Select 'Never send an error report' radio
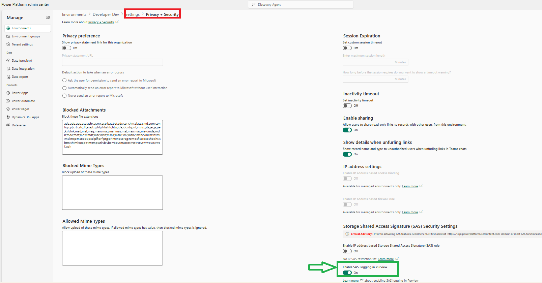 click(x=64, y=96)
